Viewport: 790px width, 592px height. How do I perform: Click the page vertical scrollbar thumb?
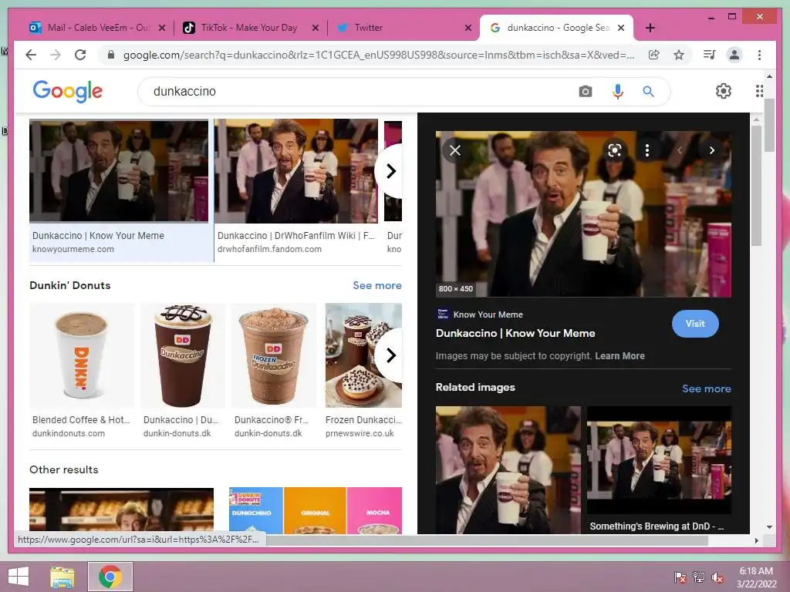[x=769, y=125]
